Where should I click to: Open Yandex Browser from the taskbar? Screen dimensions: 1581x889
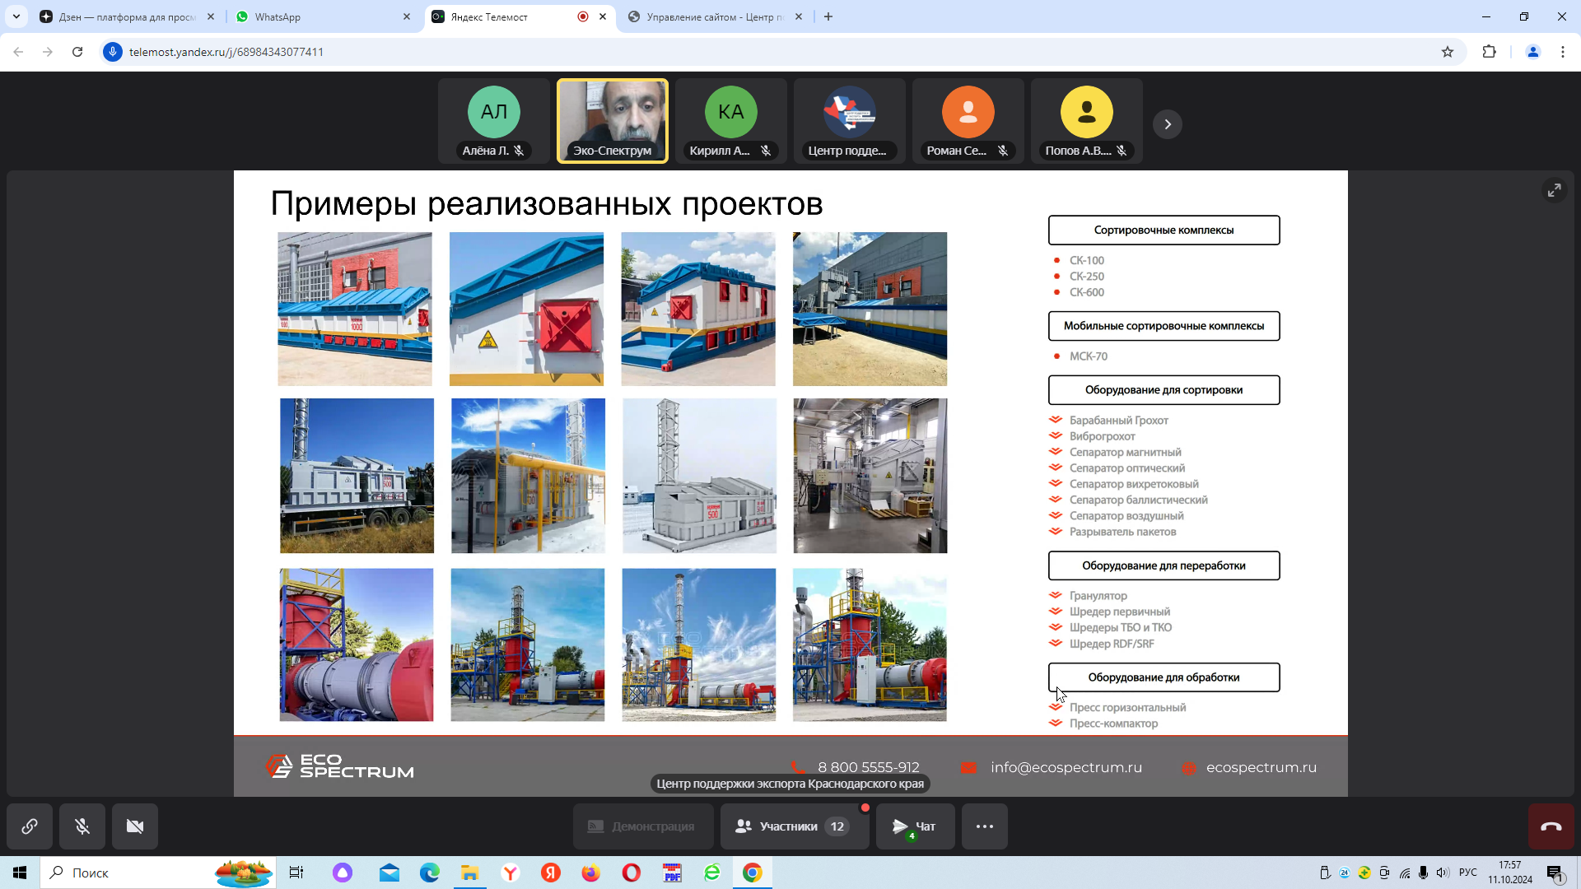(x=511, y=873)
